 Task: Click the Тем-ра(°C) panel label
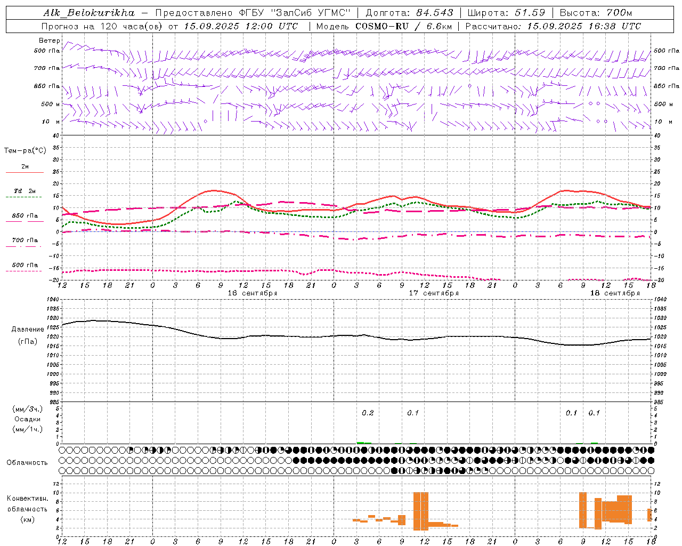click(x=25, y=151)
